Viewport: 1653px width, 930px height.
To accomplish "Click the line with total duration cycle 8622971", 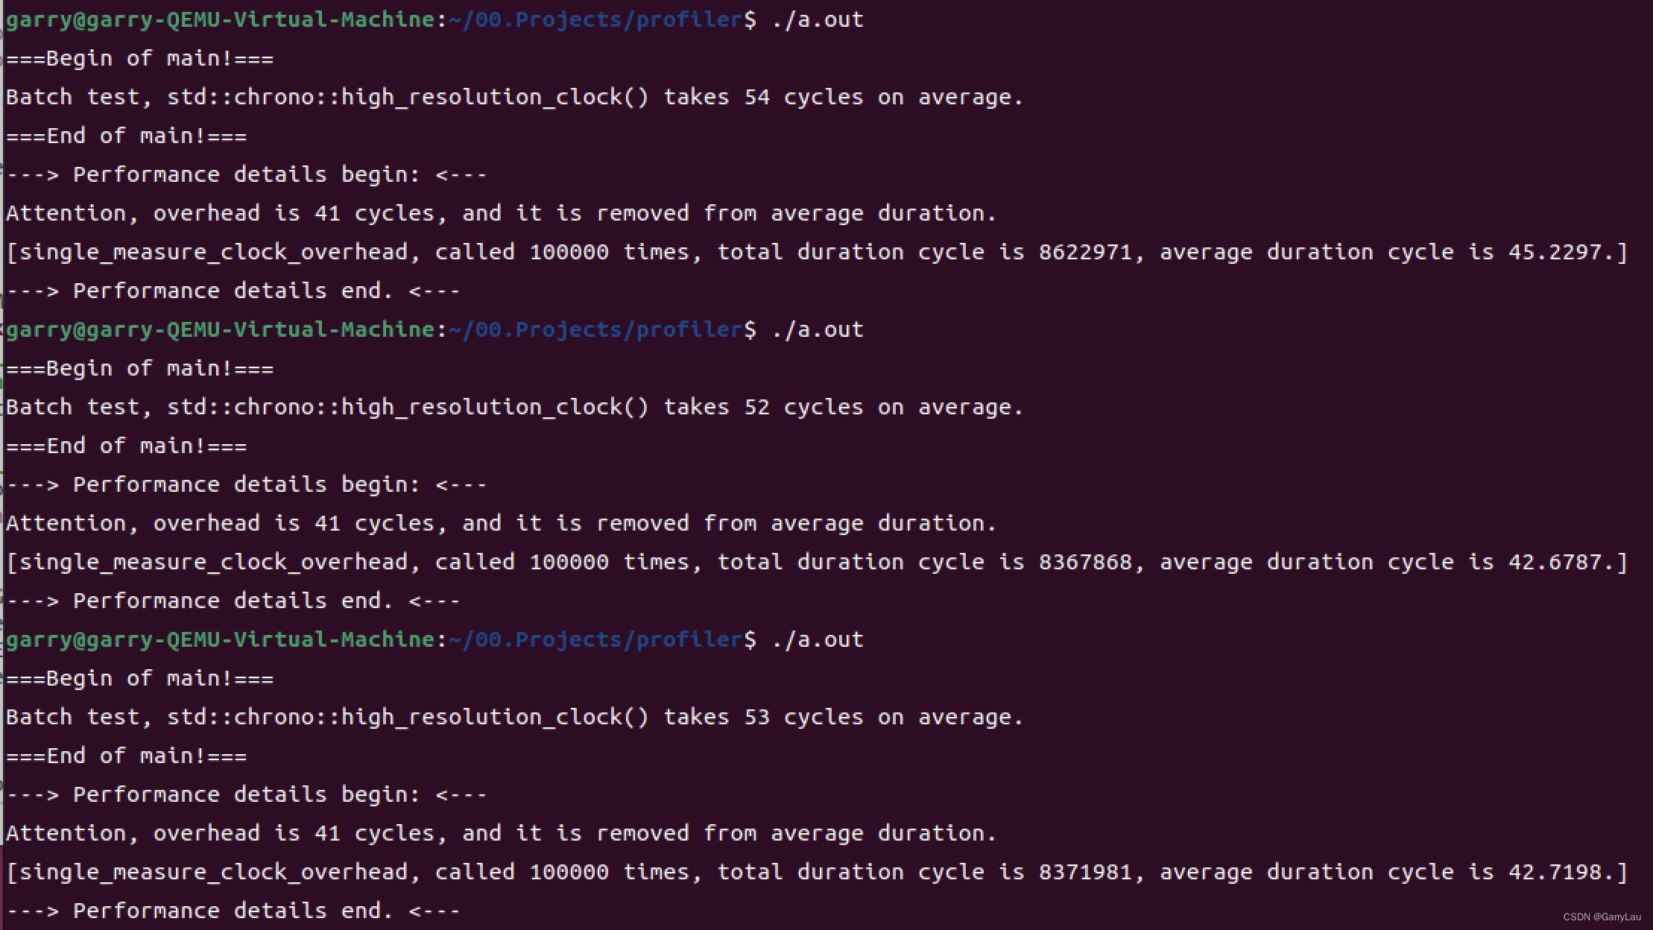I will (x=817, y=253).
